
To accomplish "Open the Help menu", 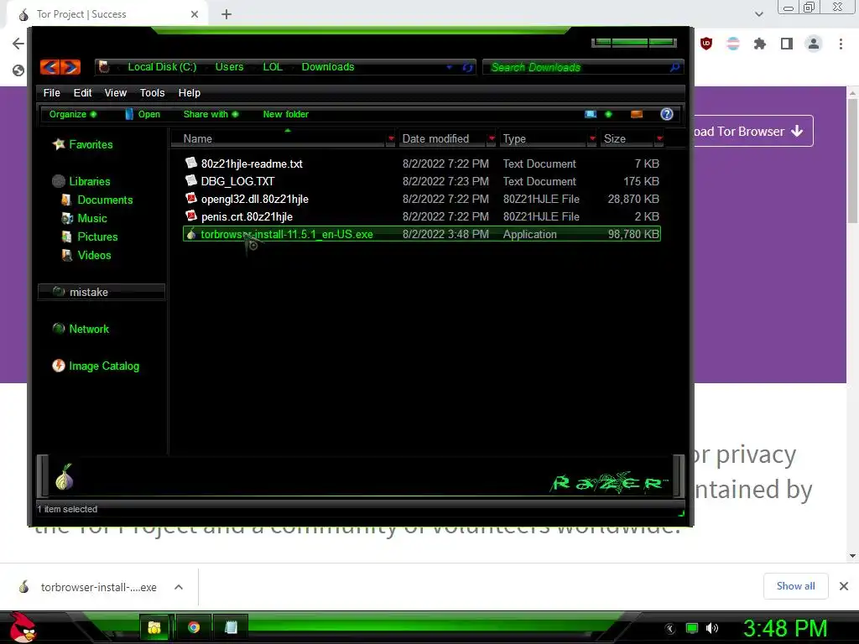I will pos(190,92).
